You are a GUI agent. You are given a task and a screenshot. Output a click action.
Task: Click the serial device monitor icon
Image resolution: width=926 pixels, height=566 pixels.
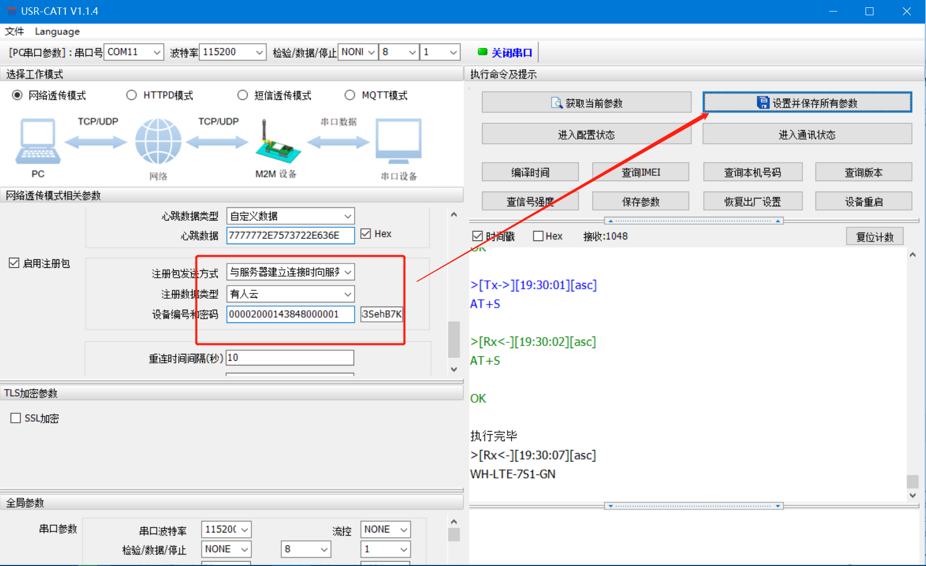(398, 141)
